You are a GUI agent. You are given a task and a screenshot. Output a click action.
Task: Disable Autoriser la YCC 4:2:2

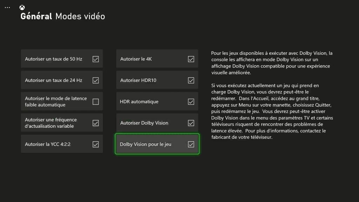(x=96, y=144)
